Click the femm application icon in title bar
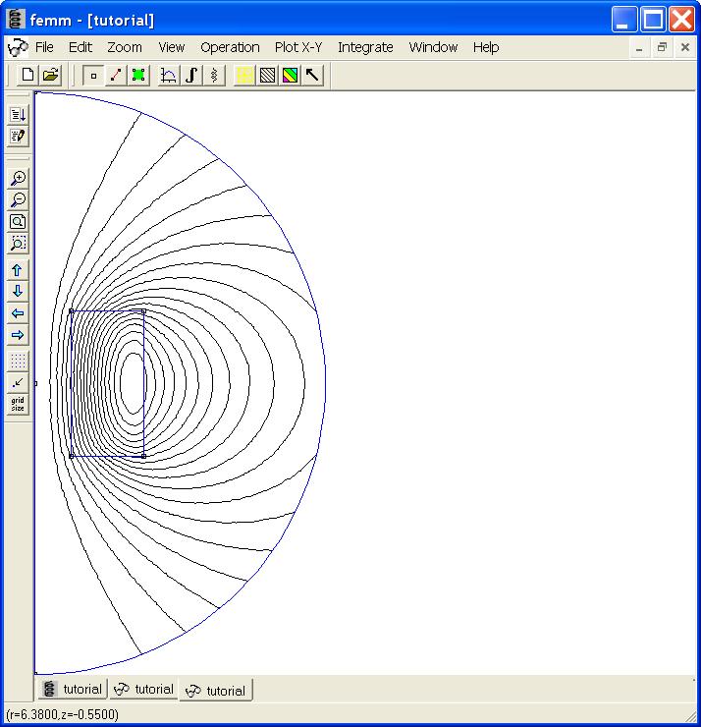Image resolution: width=701 pixels, height=727 pixels. point(16,20)
